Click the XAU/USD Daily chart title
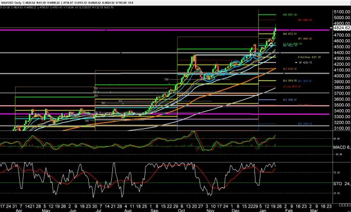This screenshot has width=351, height=212. click(11, 3)
